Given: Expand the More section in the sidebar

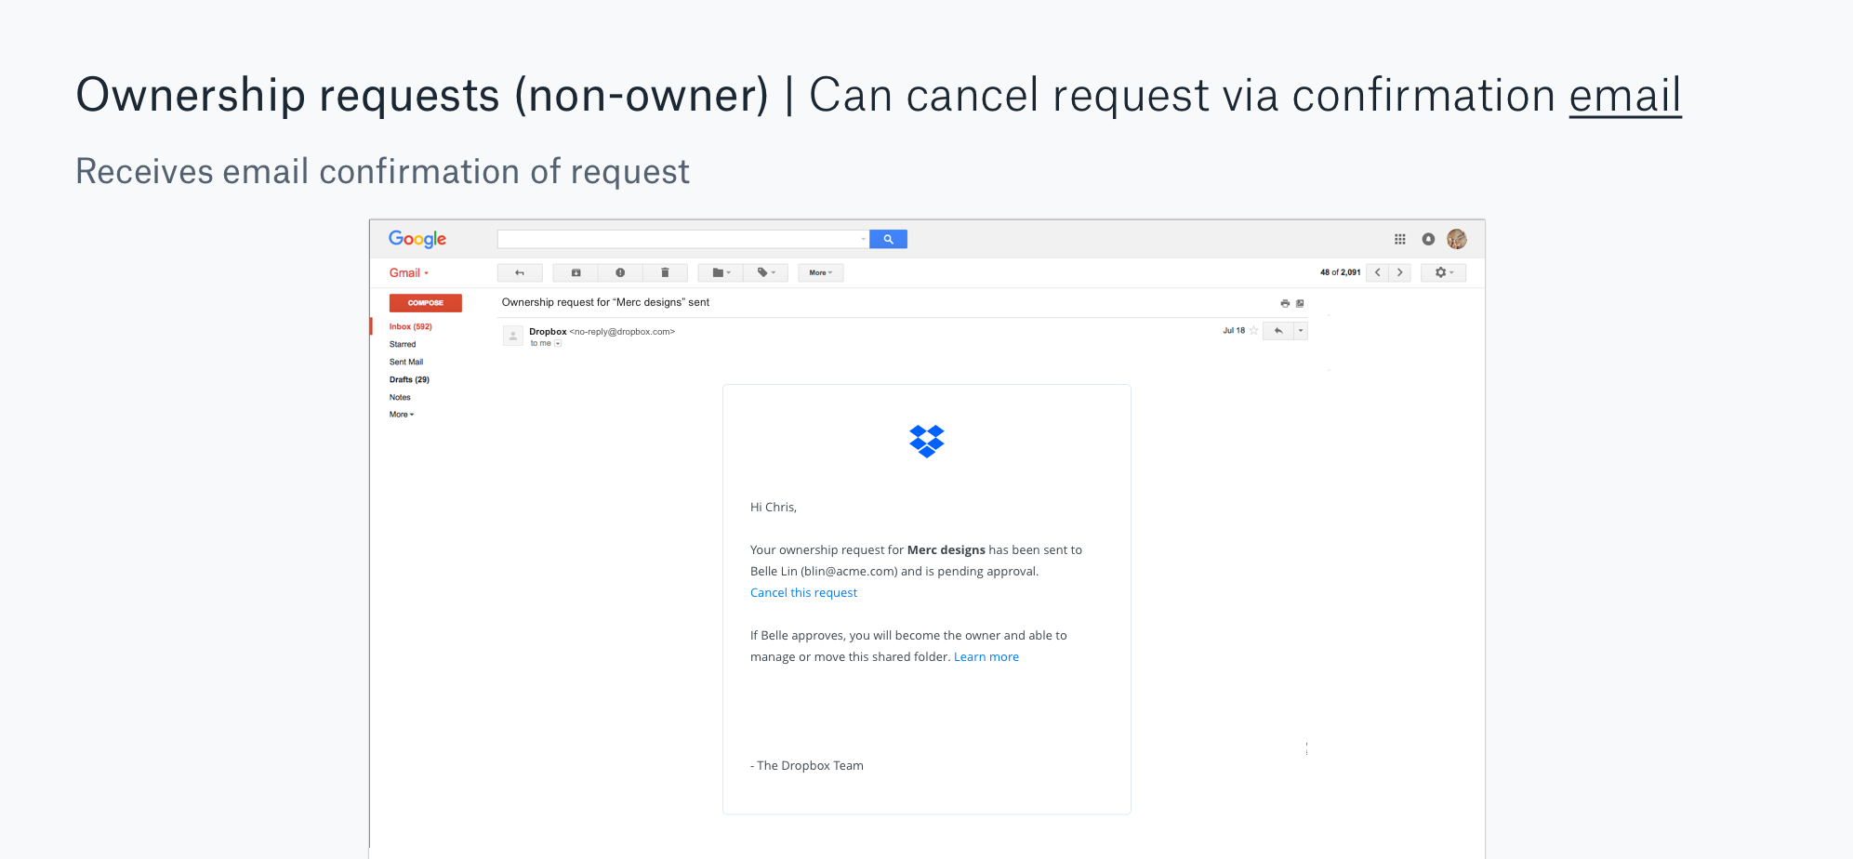Looking at the screenshot, I should [400, 414].
